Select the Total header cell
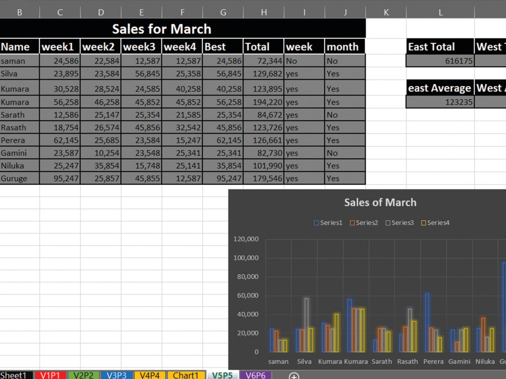 (264, 46)
